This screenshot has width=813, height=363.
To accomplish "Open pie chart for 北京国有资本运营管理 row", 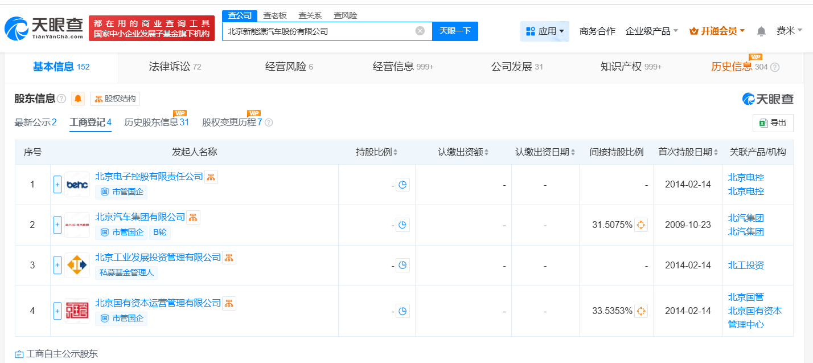I will pyautogui.click(x=403, y=311).
